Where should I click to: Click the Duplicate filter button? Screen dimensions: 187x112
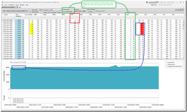pyautogui.click(x=54, y=12)
